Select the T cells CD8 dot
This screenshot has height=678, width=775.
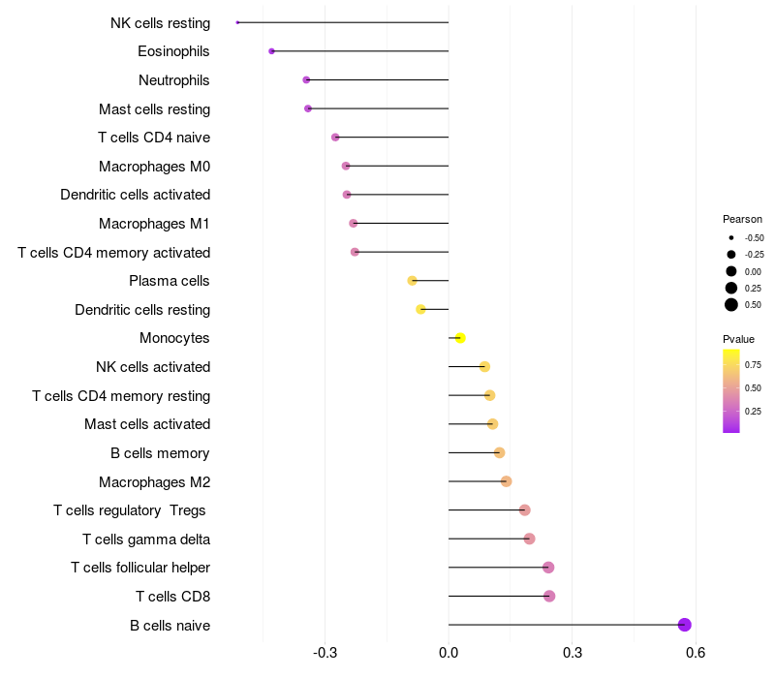coord(549,596)
